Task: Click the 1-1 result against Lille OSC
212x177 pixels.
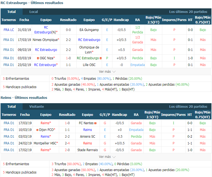Action: click(68, 65)
